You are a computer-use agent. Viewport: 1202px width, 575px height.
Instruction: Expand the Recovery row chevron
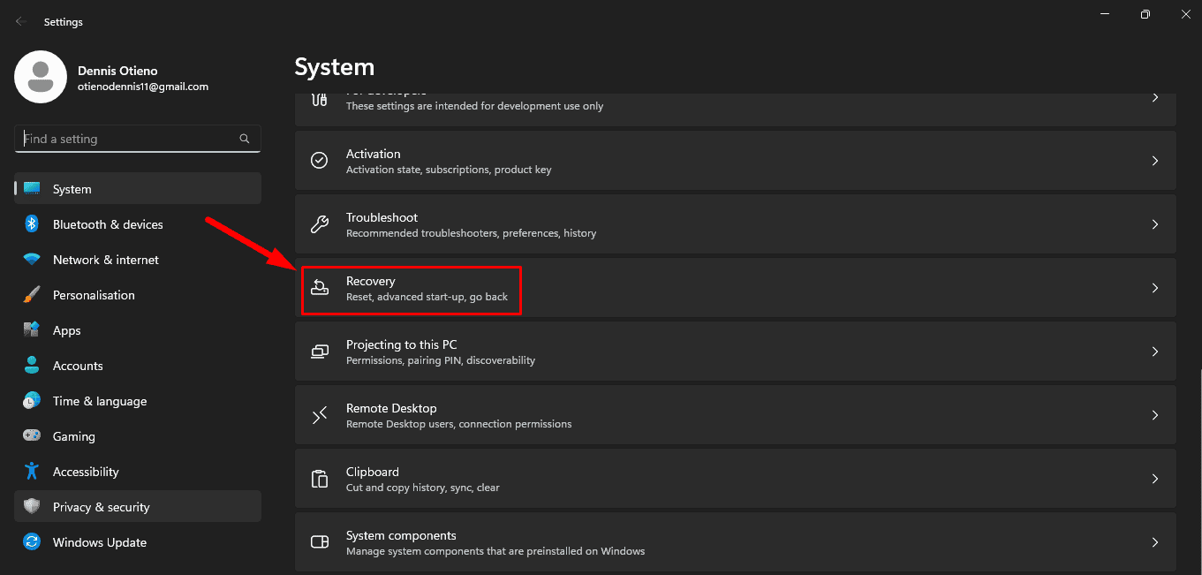1154,288
